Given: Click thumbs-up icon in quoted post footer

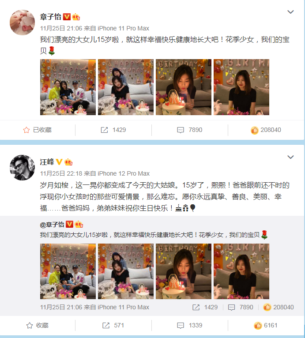Looking at the screenshot, I should click(x=267, y=307).
